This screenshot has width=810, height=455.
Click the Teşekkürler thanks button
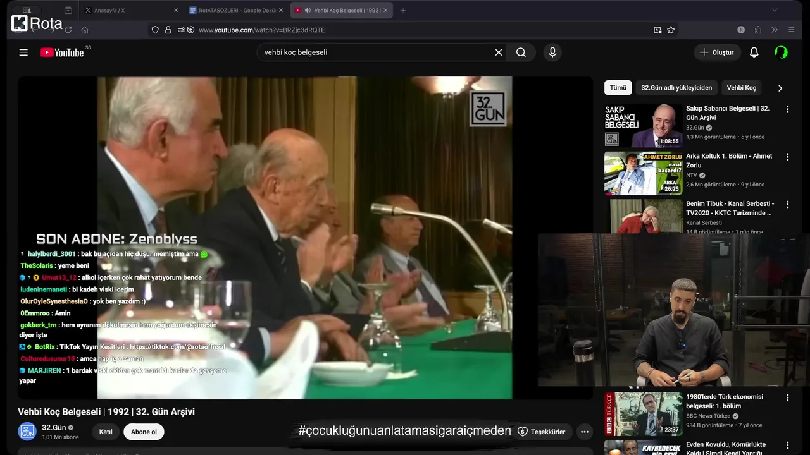pos(542,432)
